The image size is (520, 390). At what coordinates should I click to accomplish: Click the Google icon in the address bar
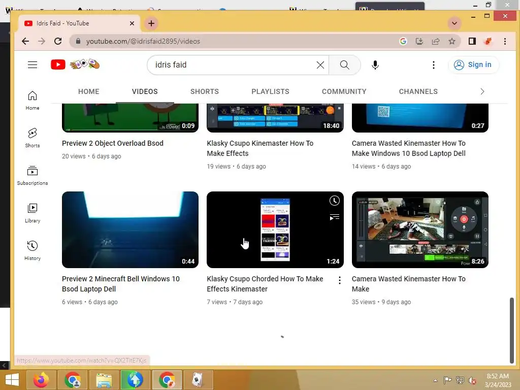pyautogui.click(x=403, y=41)
